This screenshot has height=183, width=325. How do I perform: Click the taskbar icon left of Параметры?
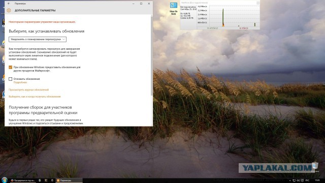[x=52, y=180]
